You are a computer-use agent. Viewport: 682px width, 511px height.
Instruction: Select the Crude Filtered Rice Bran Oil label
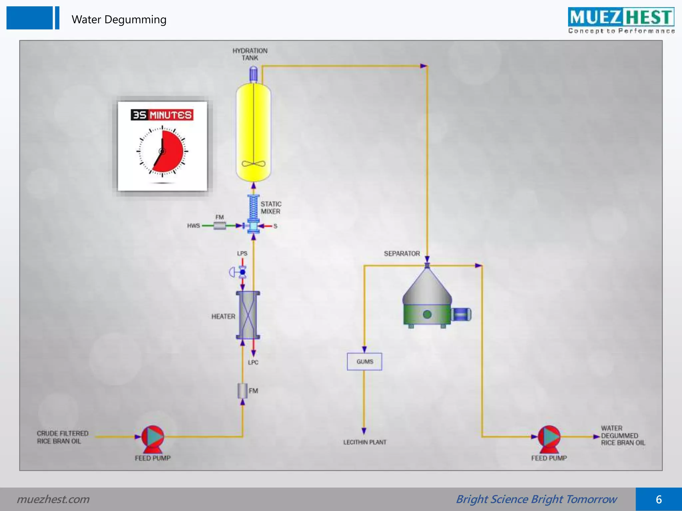(x=63, y=437)
